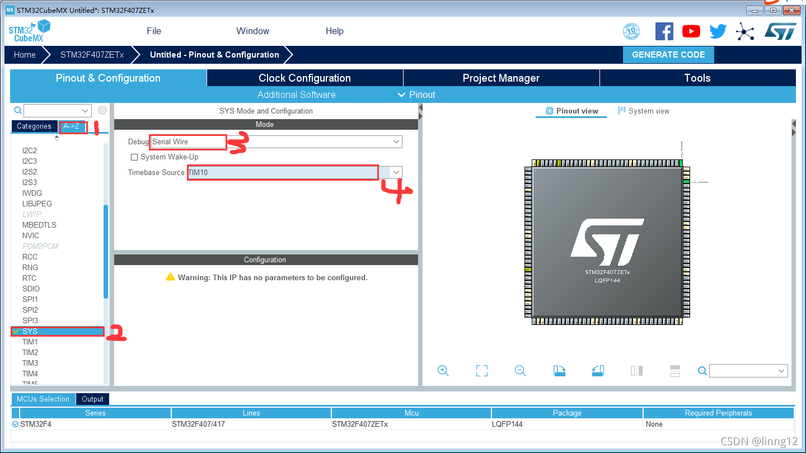Click the Lines column header
The image size is (806, 453).
pos(251,413)
